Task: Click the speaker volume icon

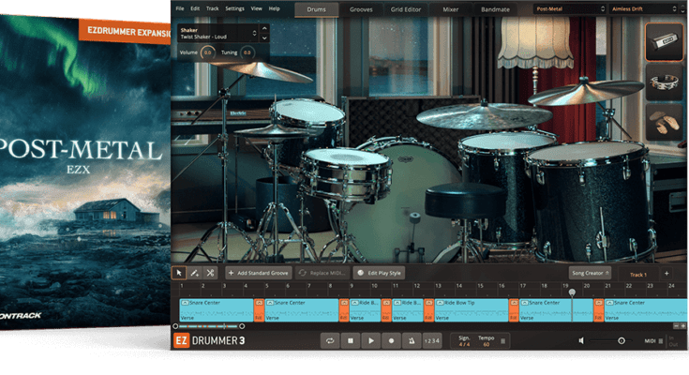Action: click(582, 341)
